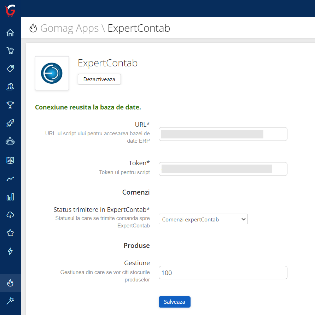Click the Gomag logo at top left

click(x=10, y=11)
